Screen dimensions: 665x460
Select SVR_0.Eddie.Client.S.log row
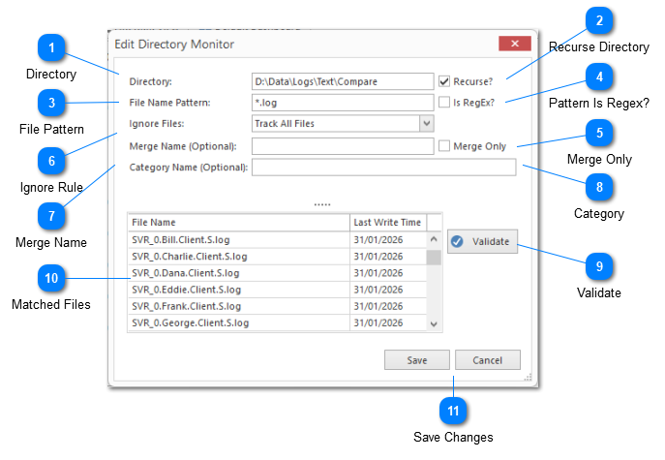(278, 290)
